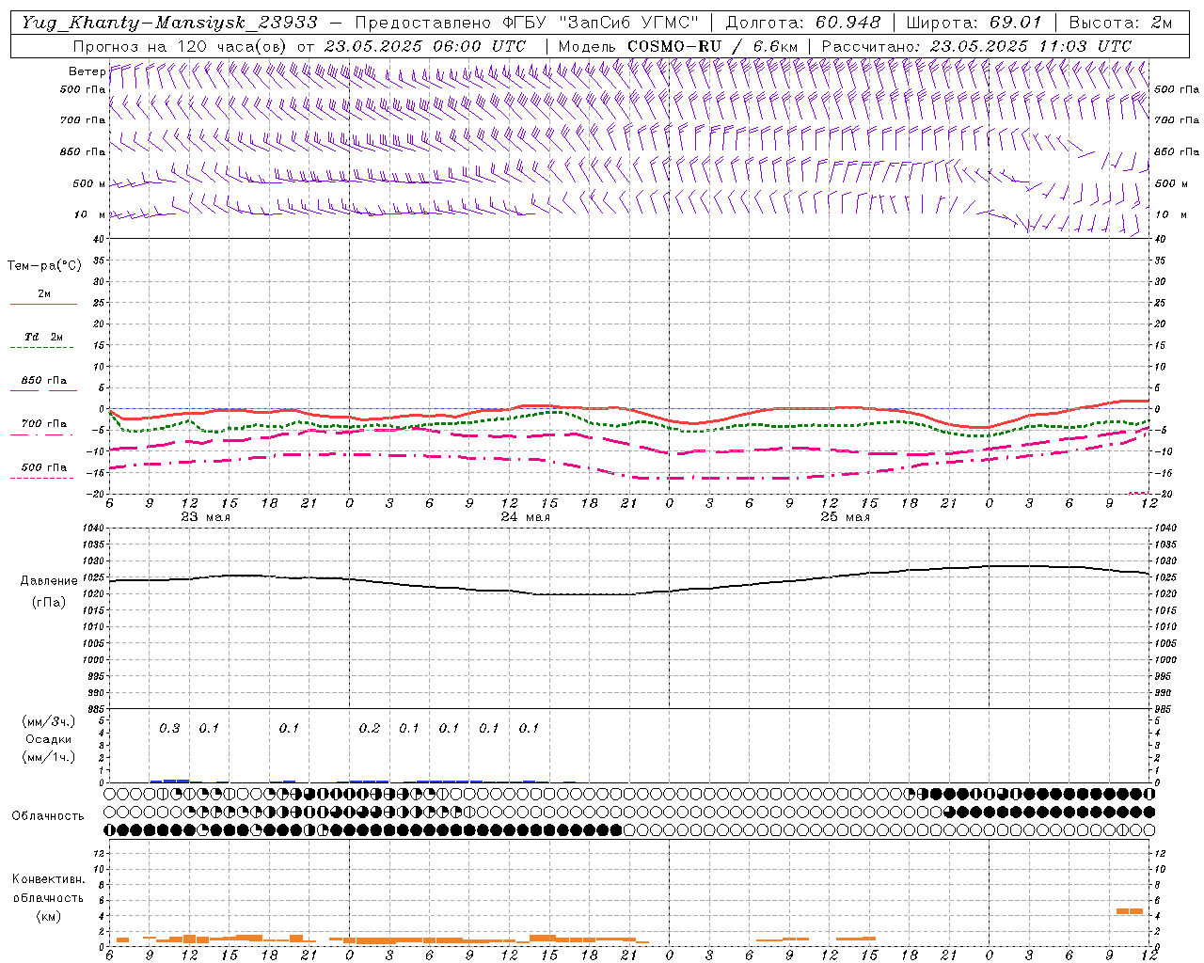1204x963 pixels.
Task: Click the Рассчитано: 23.05.2025 11:03 UTC timestamp
Action: tap(976, 45)
